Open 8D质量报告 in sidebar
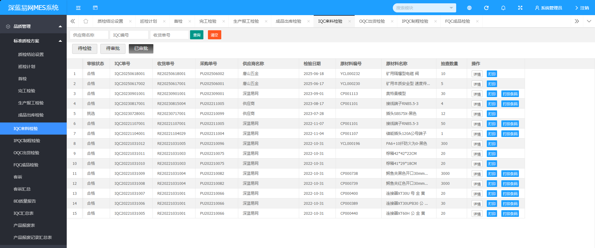 pos(33,201)
